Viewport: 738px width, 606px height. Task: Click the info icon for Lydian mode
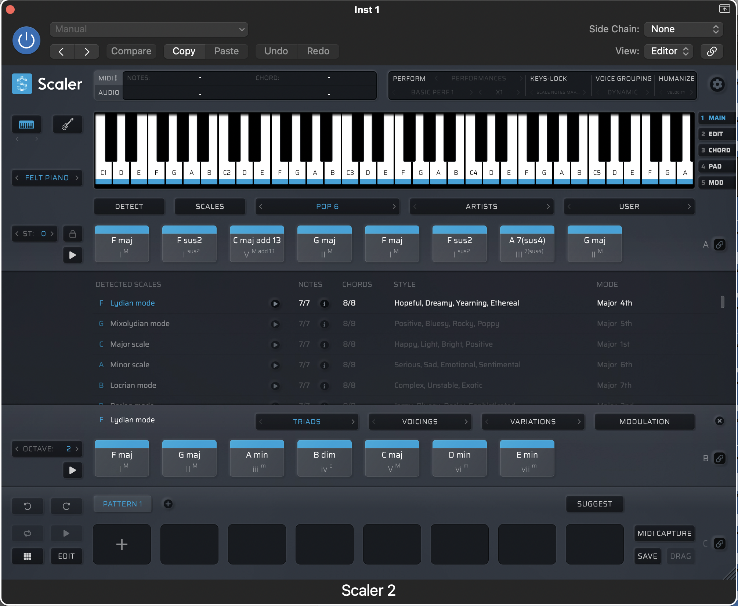point(324,304)
